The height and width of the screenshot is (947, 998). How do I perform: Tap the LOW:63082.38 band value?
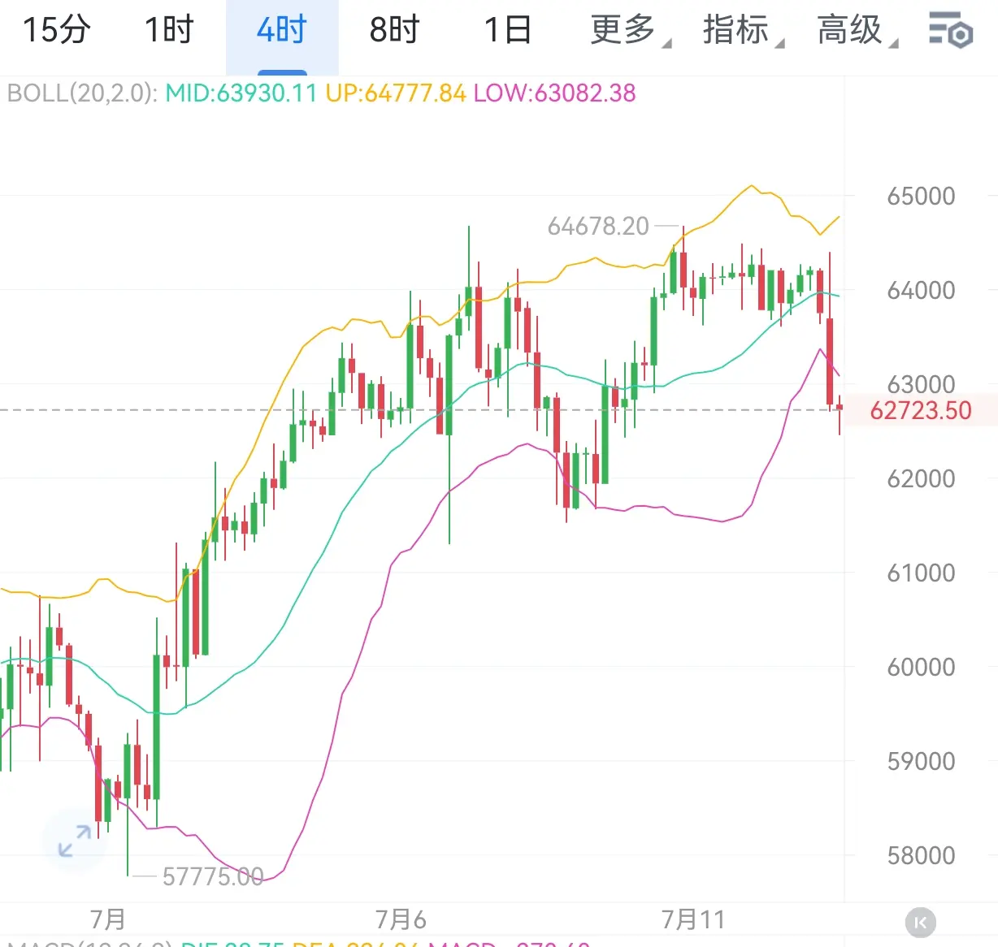(554, 93)
